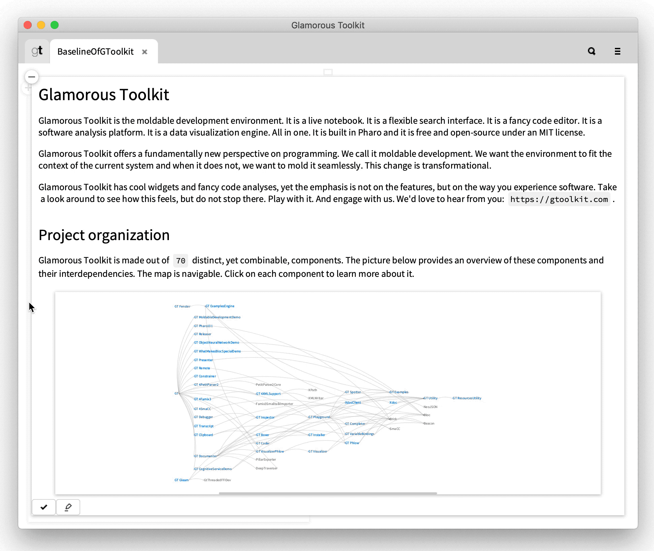Open the GT CognitiveServiceDemo node
This screenshot has height=551, width=654.
213,469
